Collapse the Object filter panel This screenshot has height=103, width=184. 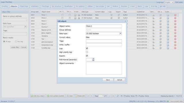(x=27, y=12)
